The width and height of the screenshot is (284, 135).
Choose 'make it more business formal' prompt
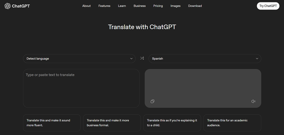click(112, 123)
